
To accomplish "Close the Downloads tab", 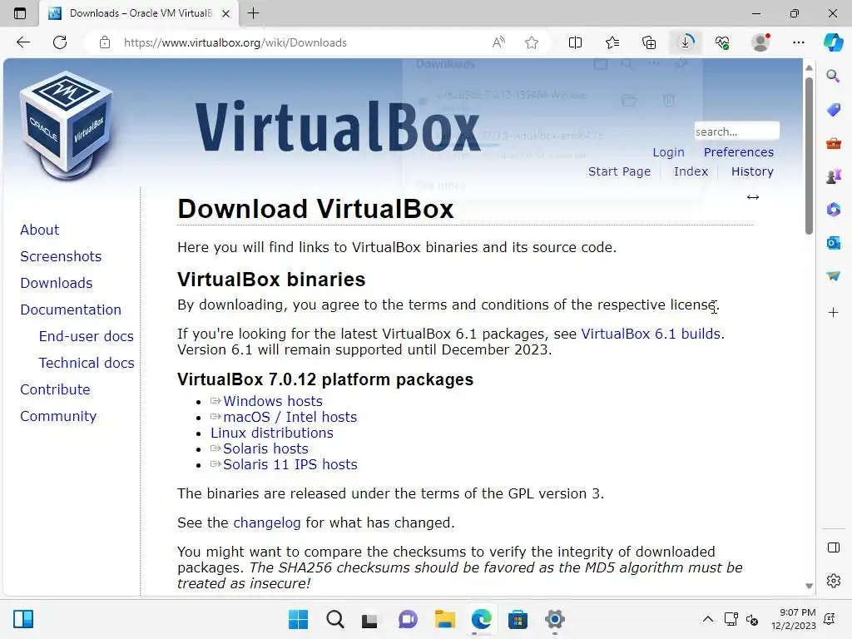I will click(226, 13).
